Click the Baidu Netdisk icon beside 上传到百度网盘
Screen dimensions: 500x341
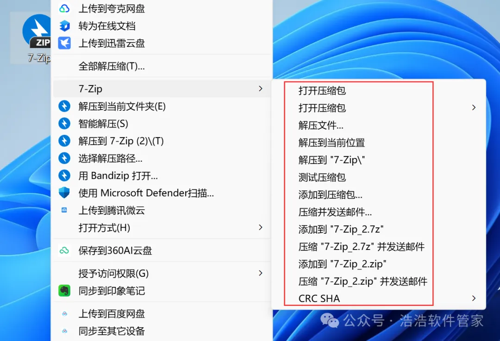64,314
